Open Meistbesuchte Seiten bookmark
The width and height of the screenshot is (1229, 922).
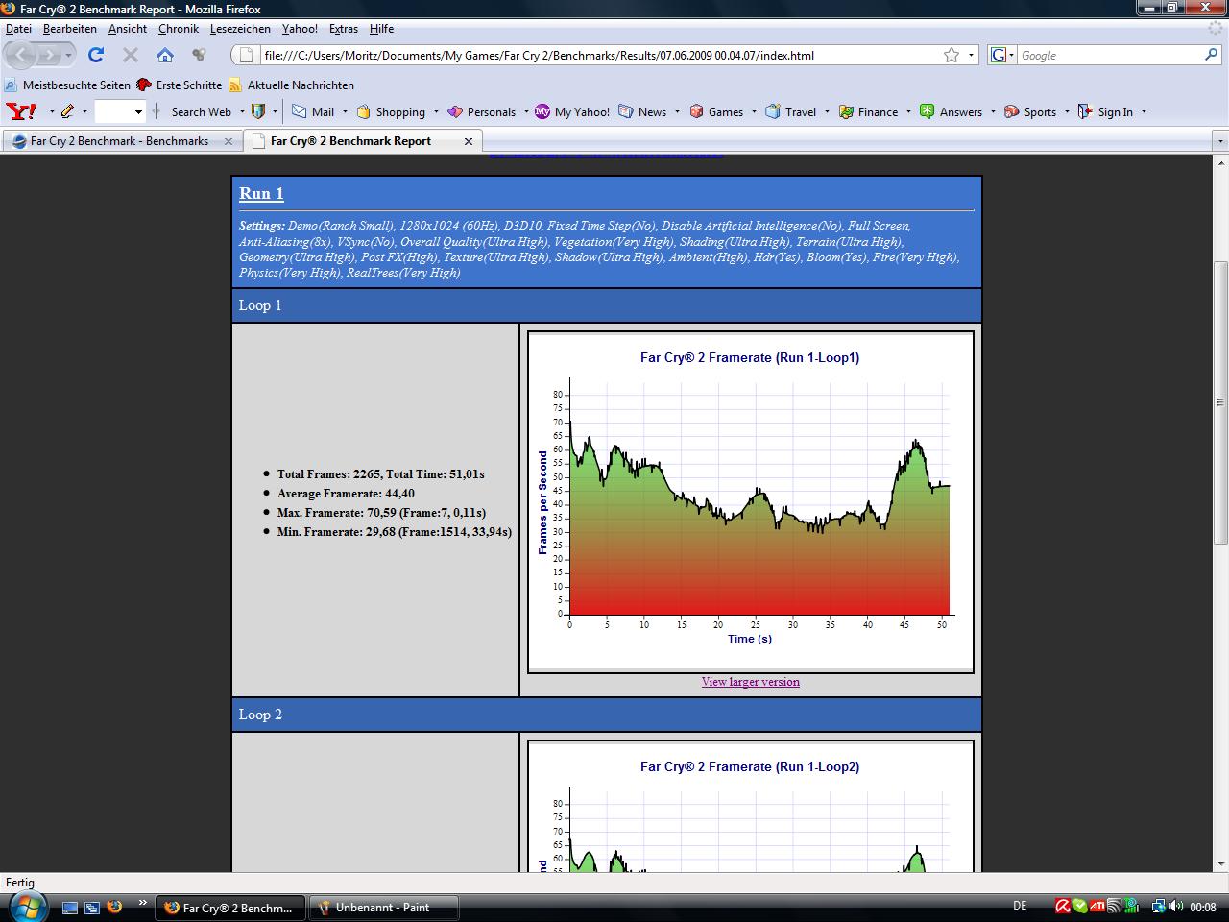67,85
